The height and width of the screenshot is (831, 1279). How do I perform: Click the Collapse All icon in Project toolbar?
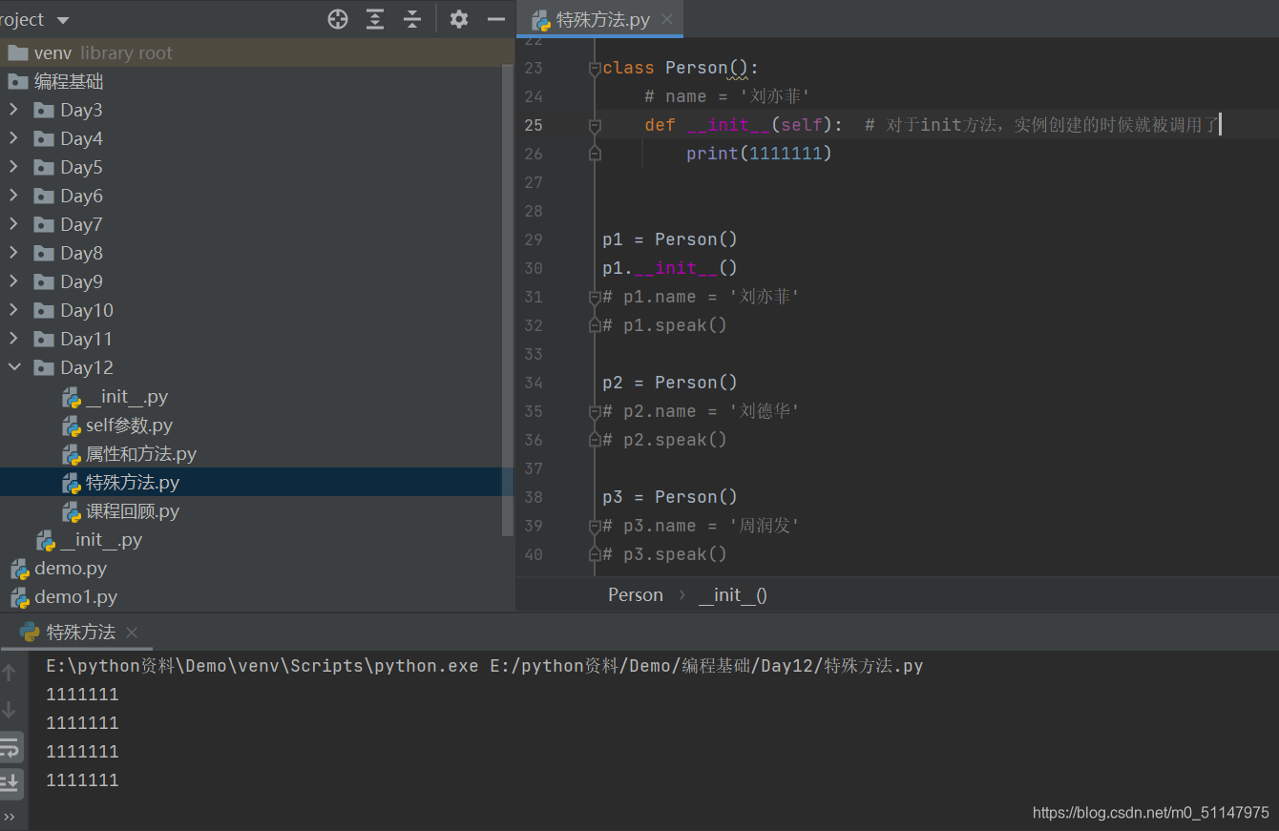[412, 19]
